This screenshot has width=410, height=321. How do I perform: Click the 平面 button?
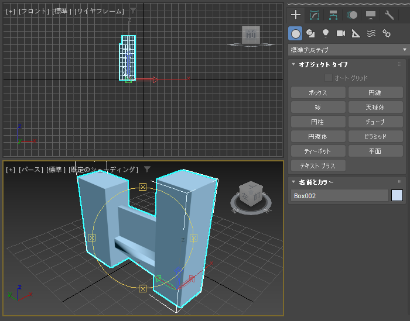coord(375,151)
